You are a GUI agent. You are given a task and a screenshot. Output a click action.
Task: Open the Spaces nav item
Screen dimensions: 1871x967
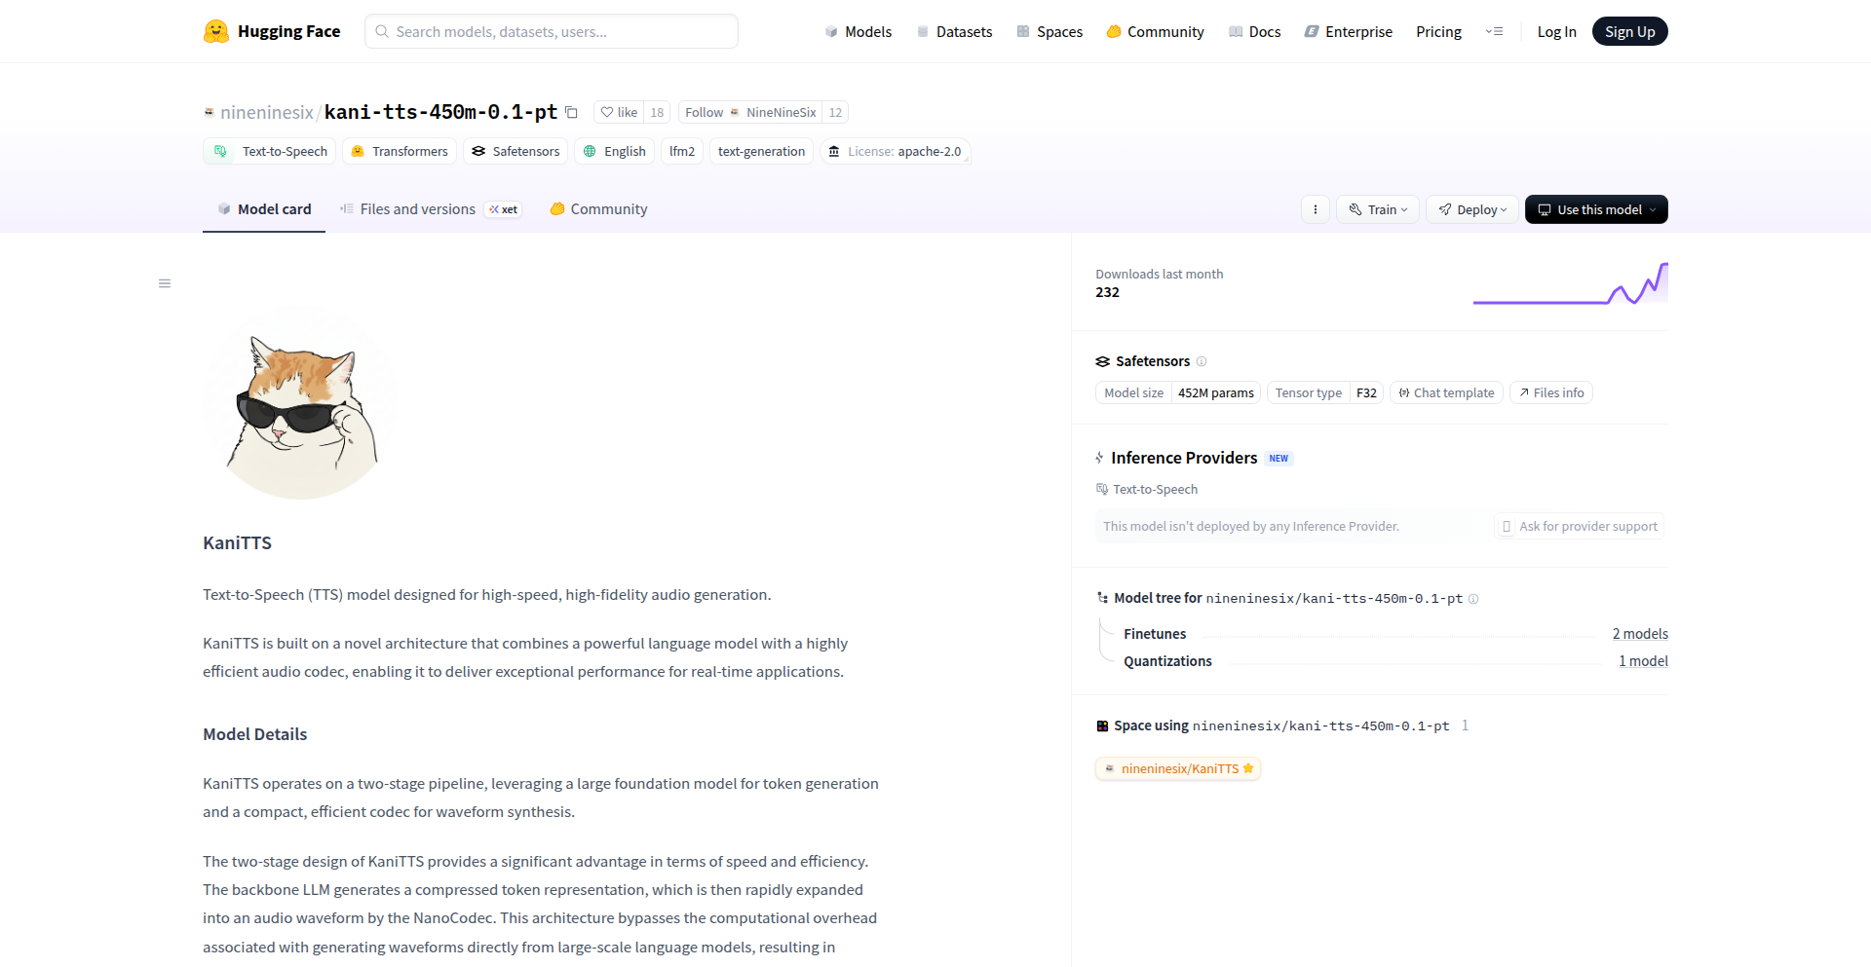point(1050,32)
